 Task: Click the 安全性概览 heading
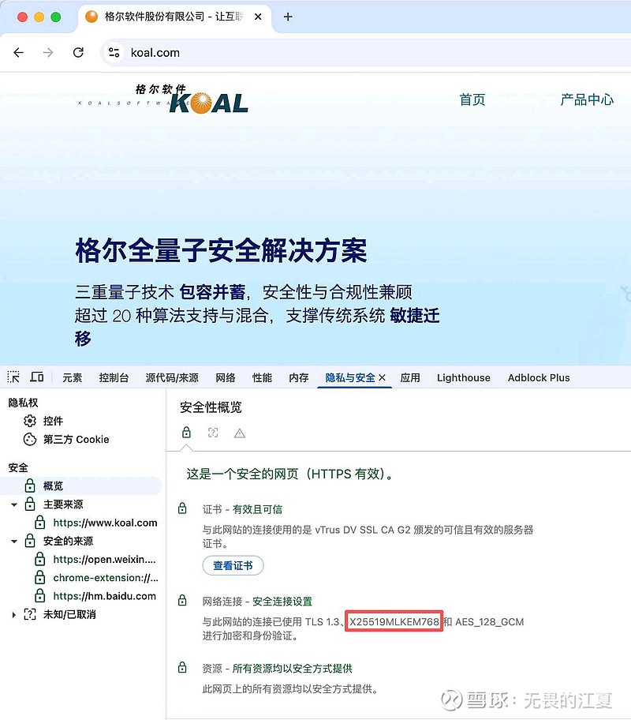coord(211,407)
